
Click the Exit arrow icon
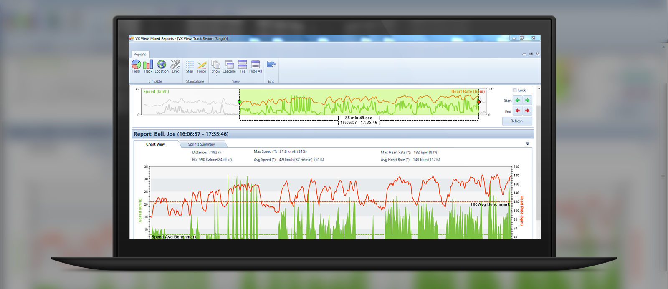[271, 65]
